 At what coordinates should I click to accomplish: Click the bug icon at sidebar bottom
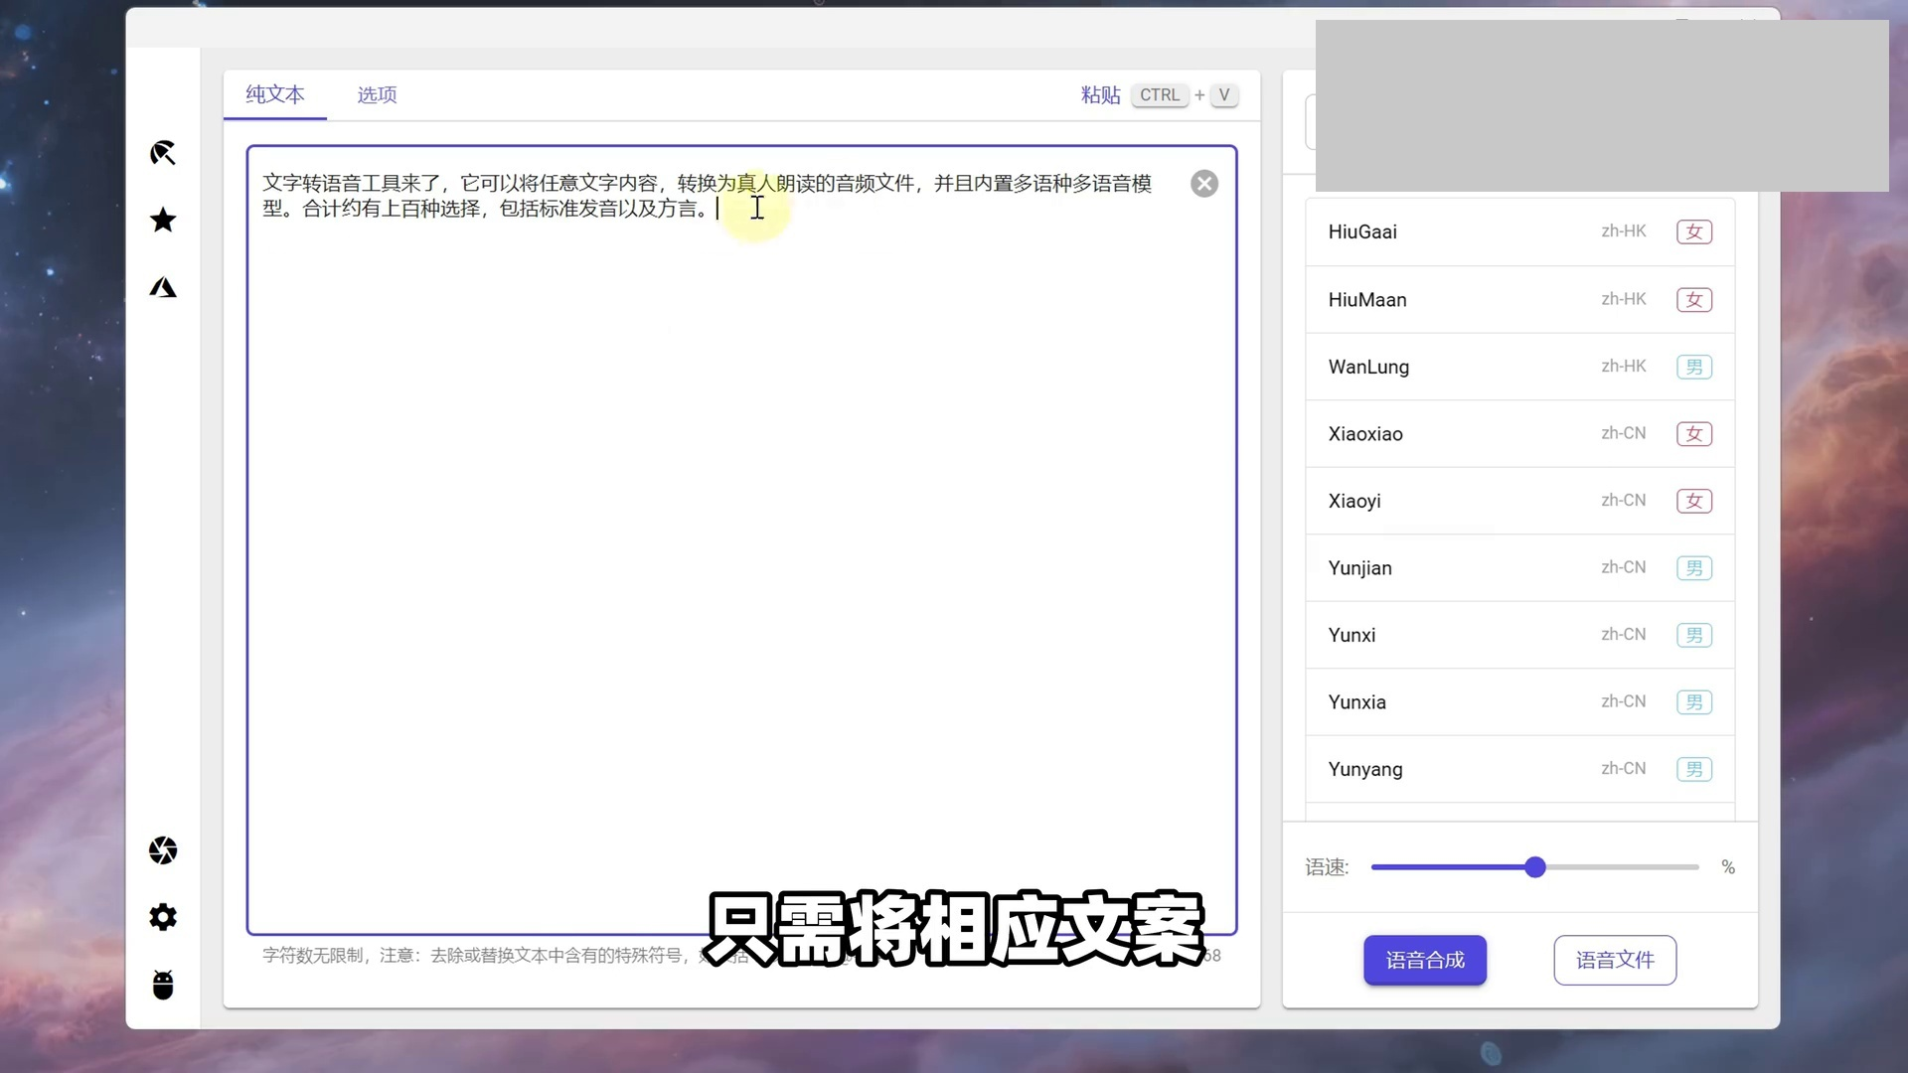click(163, 985)
